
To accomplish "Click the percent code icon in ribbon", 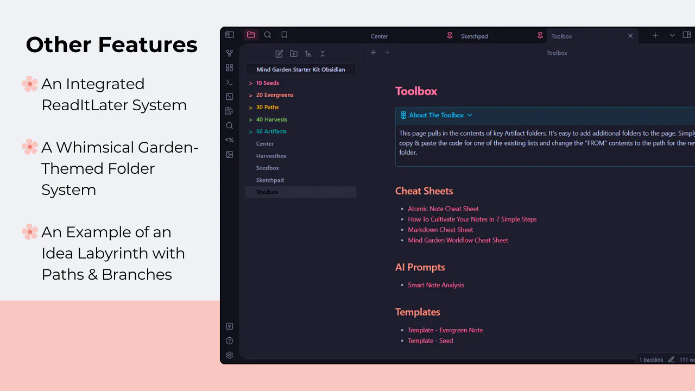I will pyautogui.click(x=230, y=140).
